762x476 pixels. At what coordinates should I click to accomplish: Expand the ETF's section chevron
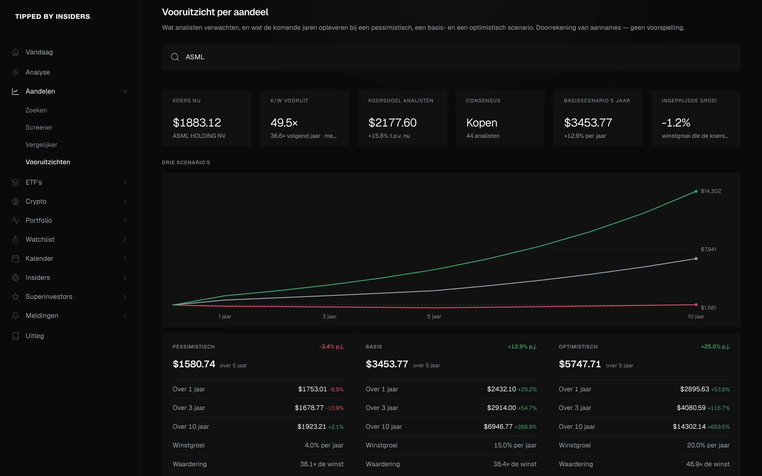pos(125,182)
